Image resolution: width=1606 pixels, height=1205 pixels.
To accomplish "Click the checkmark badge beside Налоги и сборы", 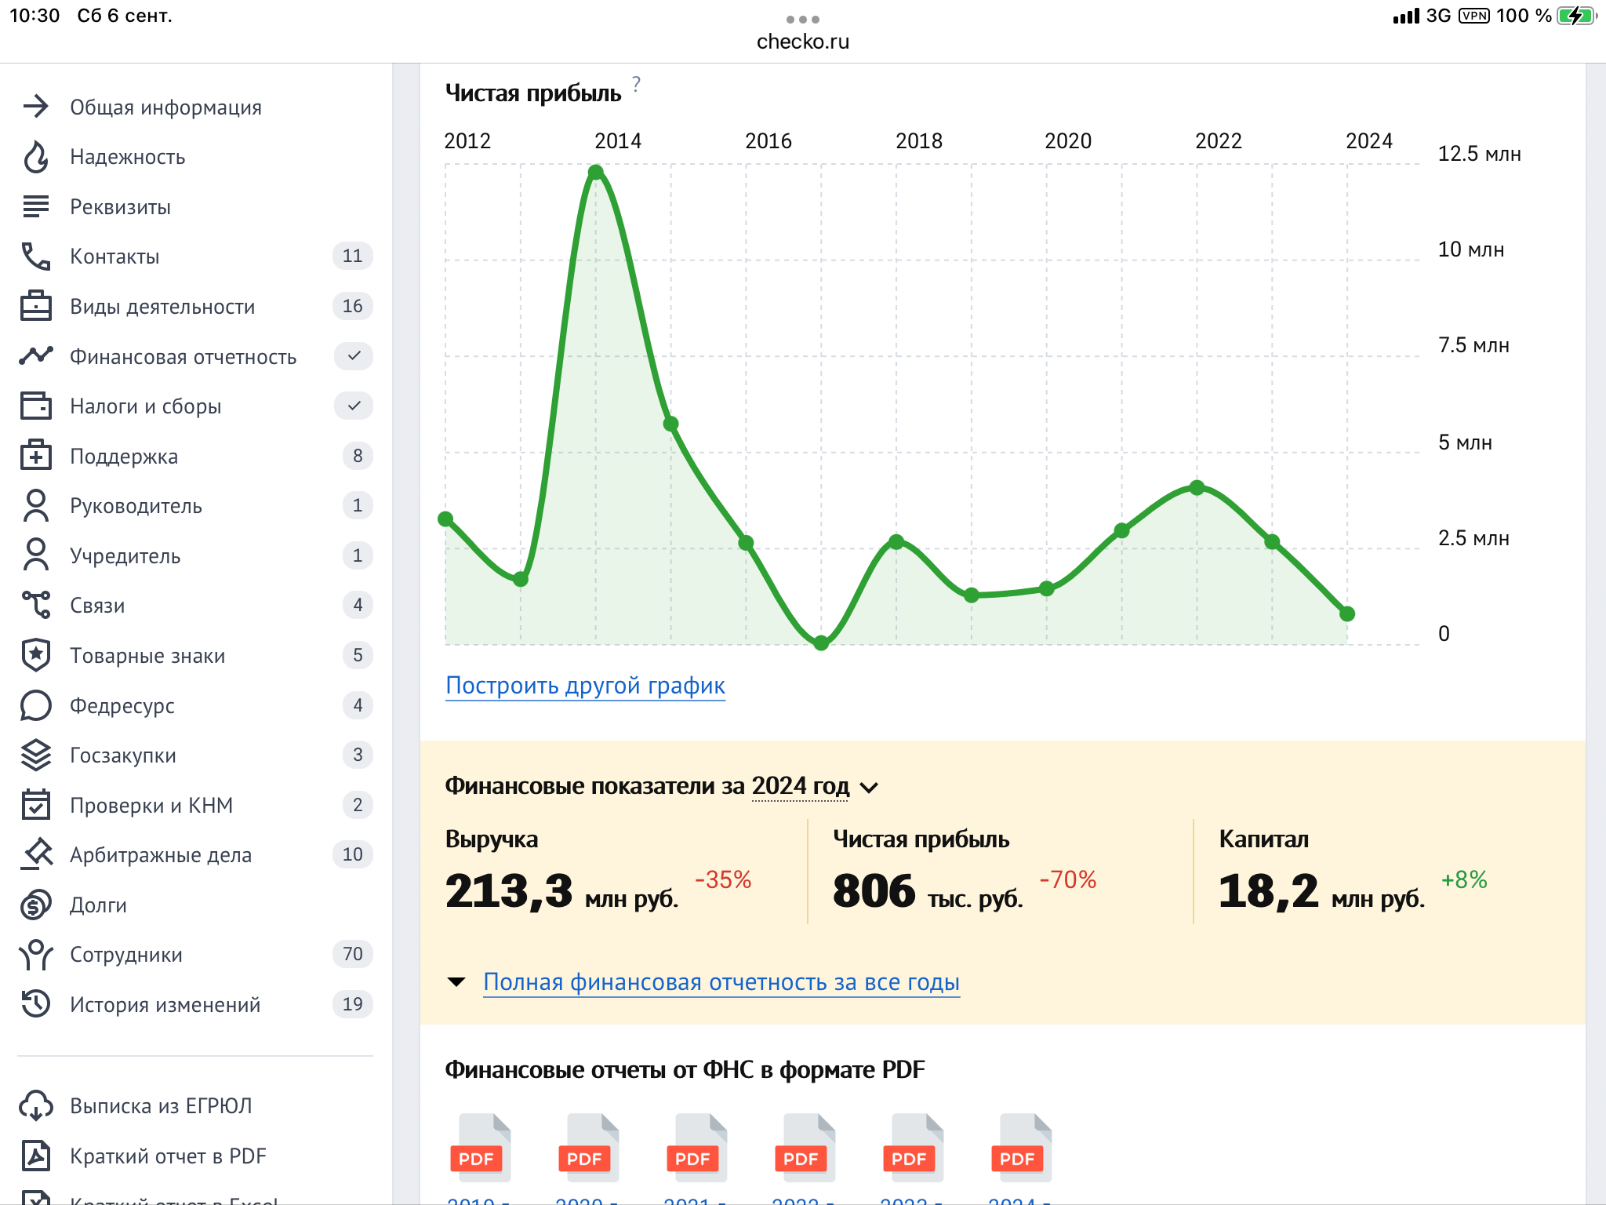I will pyautogui.click(x=354, y=406).
